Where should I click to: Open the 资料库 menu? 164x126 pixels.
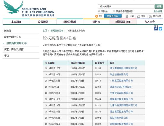tap(96, 22)
